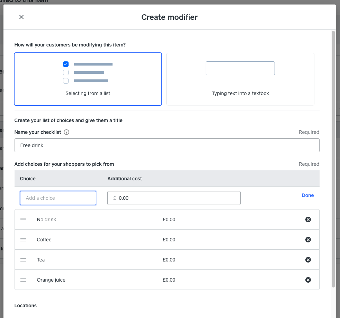This screenshot has width=340, height=318.
Task: Delete the Orange juice choice
Action: coord(308,280)
